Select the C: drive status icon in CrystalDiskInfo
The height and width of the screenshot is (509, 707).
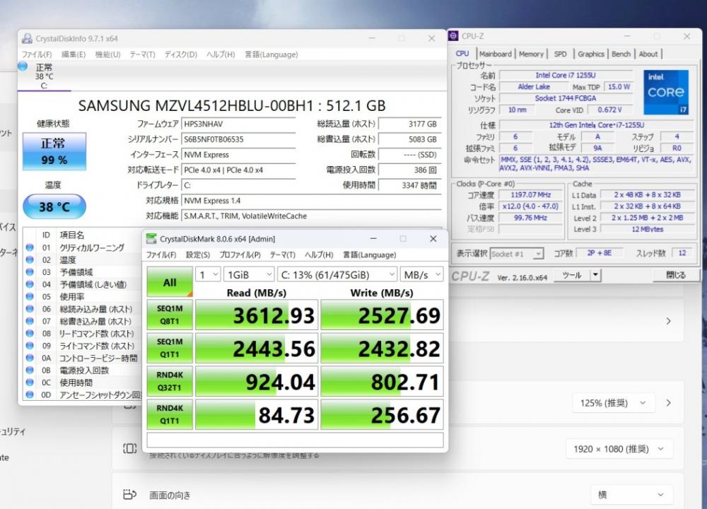pyautogui.click(x=23, y=67)
